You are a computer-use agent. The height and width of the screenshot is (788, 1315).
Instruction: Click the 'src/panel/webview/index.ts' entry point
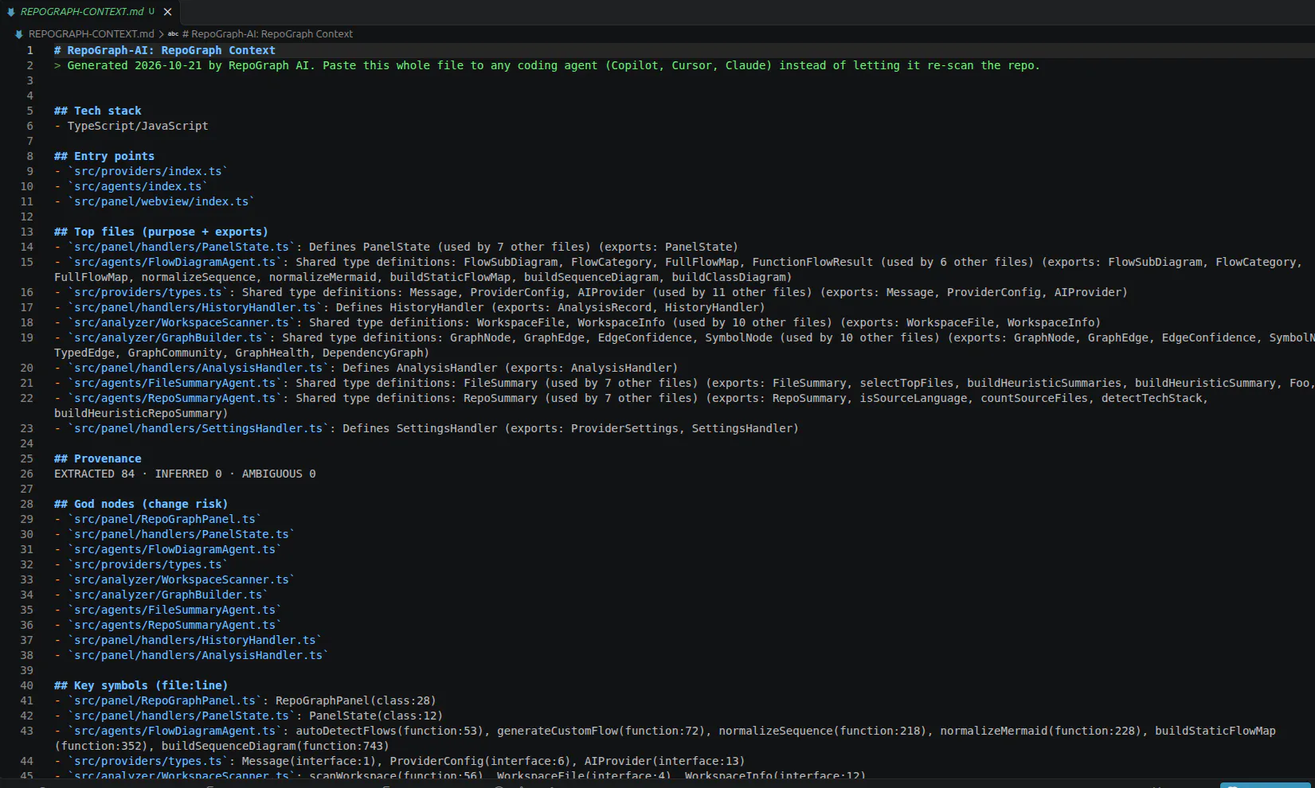tap(161, 201)
